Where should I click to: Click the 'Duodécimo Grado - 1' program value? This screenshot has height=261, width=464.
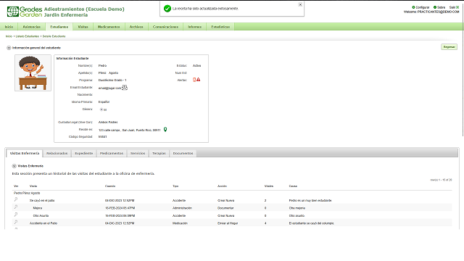point(112,80)
